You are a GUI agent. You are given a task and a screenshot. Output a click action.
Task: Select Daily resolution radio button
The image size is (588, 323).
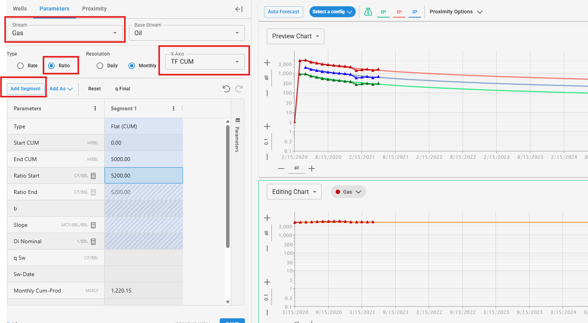click(x=100, y=66)
